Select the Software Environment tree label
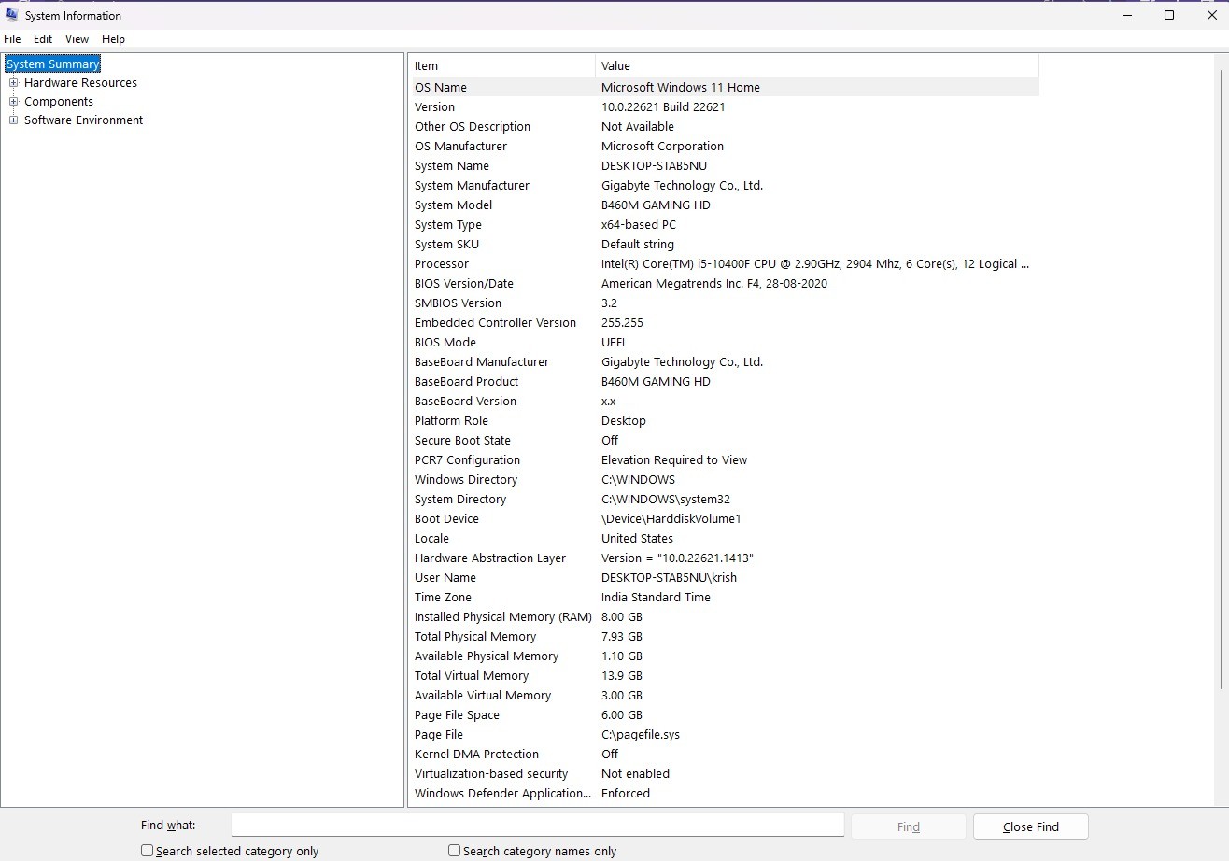Screen dimensions: 1229x861 pyautogui.click(x=83, y=120)
